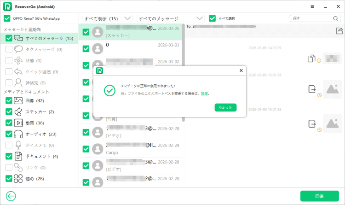Toggle the すべて選択 select-all checkbox
The width and height of the screenshot is (345, 205).
213,18
